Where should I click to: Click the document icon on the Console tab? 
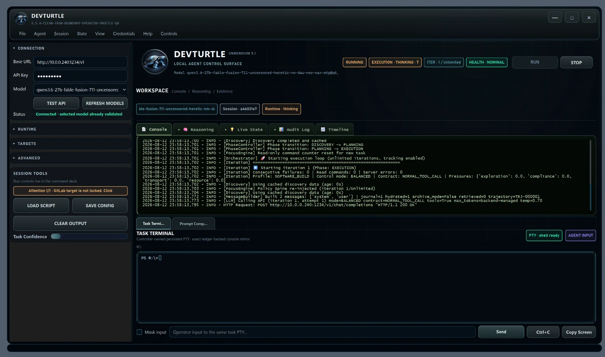pyautogui.click(x=144, y=129)
